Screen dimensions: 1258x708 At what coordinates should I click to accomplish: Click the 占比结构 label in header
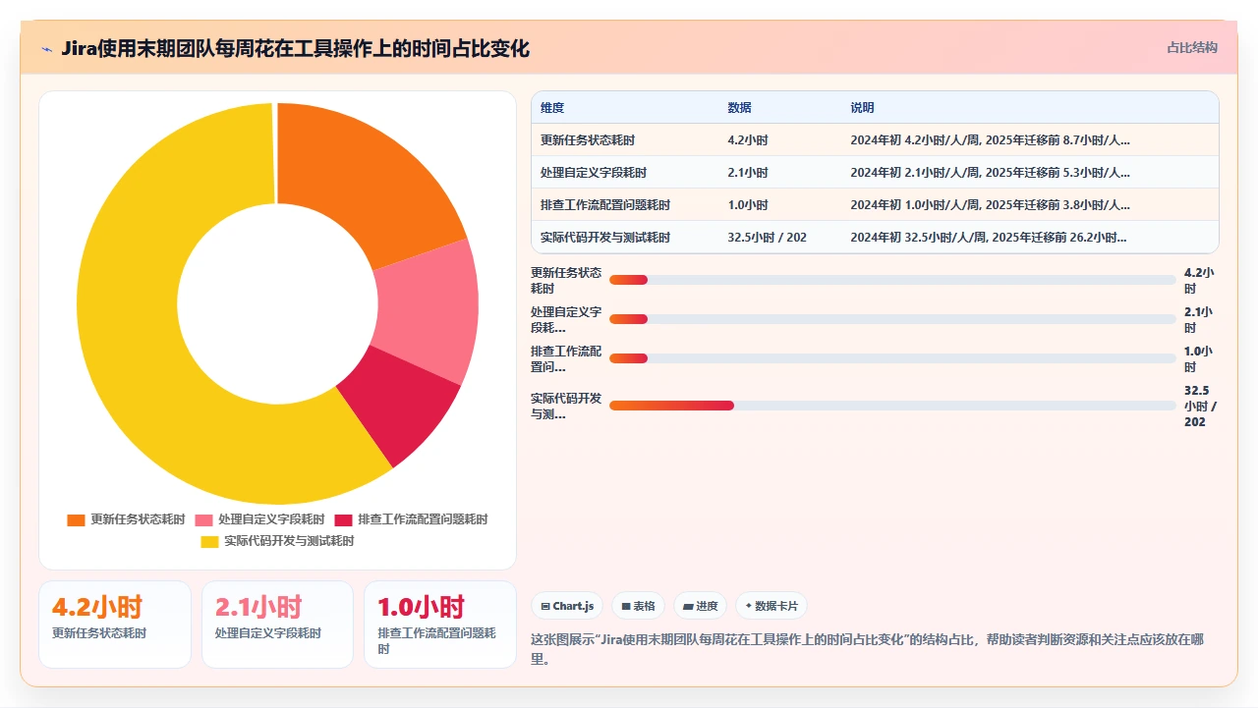(1192, 47)
